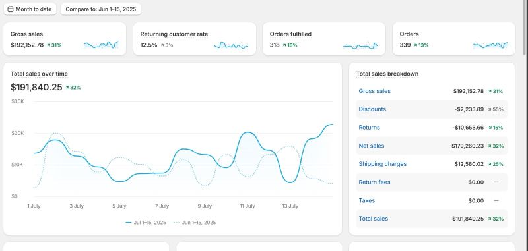The image size is (528, 251).
Task: Open the Returning customer rate card title
Action: (174, 34)
